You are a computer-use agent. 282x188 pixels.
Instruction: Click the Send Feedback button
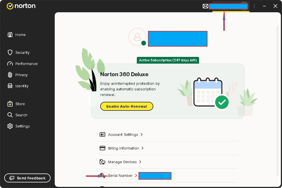27,178
